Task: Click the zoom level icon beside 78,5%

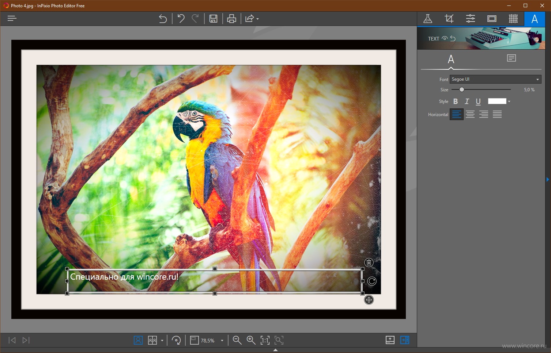Action: click(x=194, y=340)
